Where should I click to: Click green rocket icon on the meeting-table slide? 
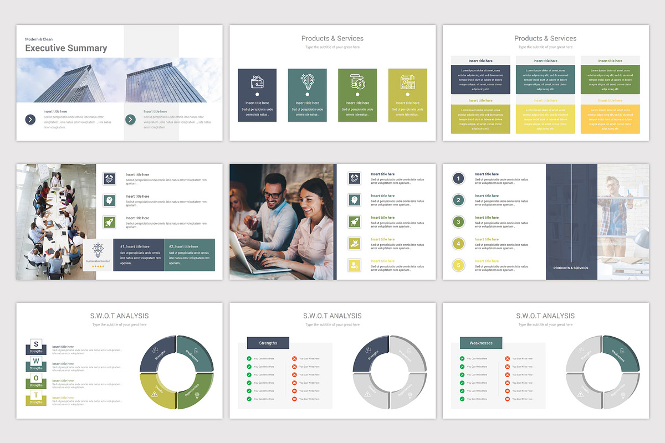109,222
